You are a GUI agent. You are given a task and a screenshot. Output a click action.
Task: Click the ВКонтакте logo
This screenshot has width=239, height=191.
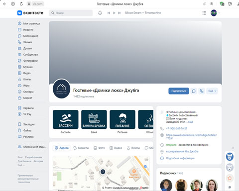[30, 13]
